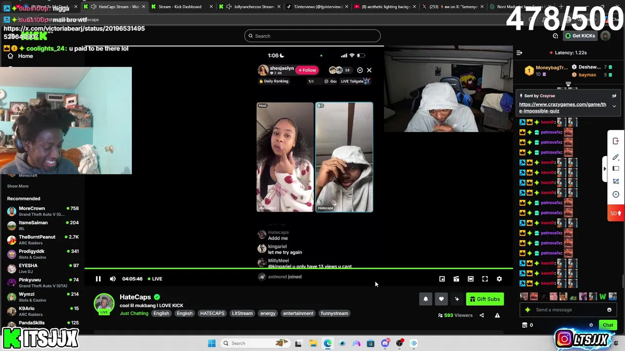Viewport: 625px width, 351px height.
Task: Click the W emote in quick emotes
Action: [x=603, y=296]
